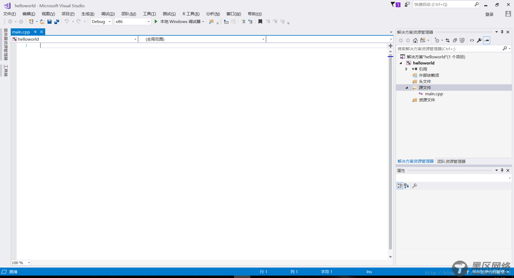
Task: Click the View Code angle-brackets icon
Action: click(x=472, y=40)
